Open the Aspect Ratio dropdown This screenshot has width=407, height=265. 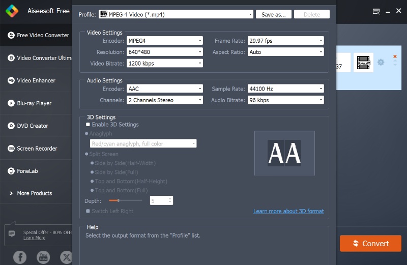[x=285, y=52]
